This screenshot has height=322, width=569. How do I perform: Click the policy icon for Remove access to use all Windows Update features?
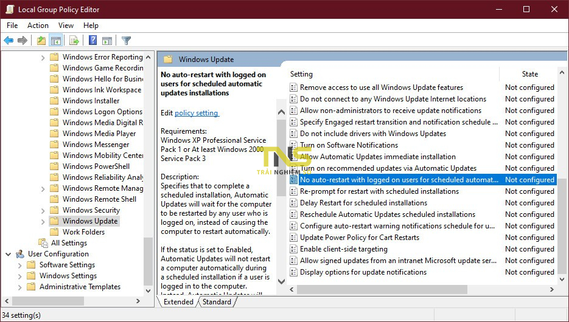[x=293, y=87]
